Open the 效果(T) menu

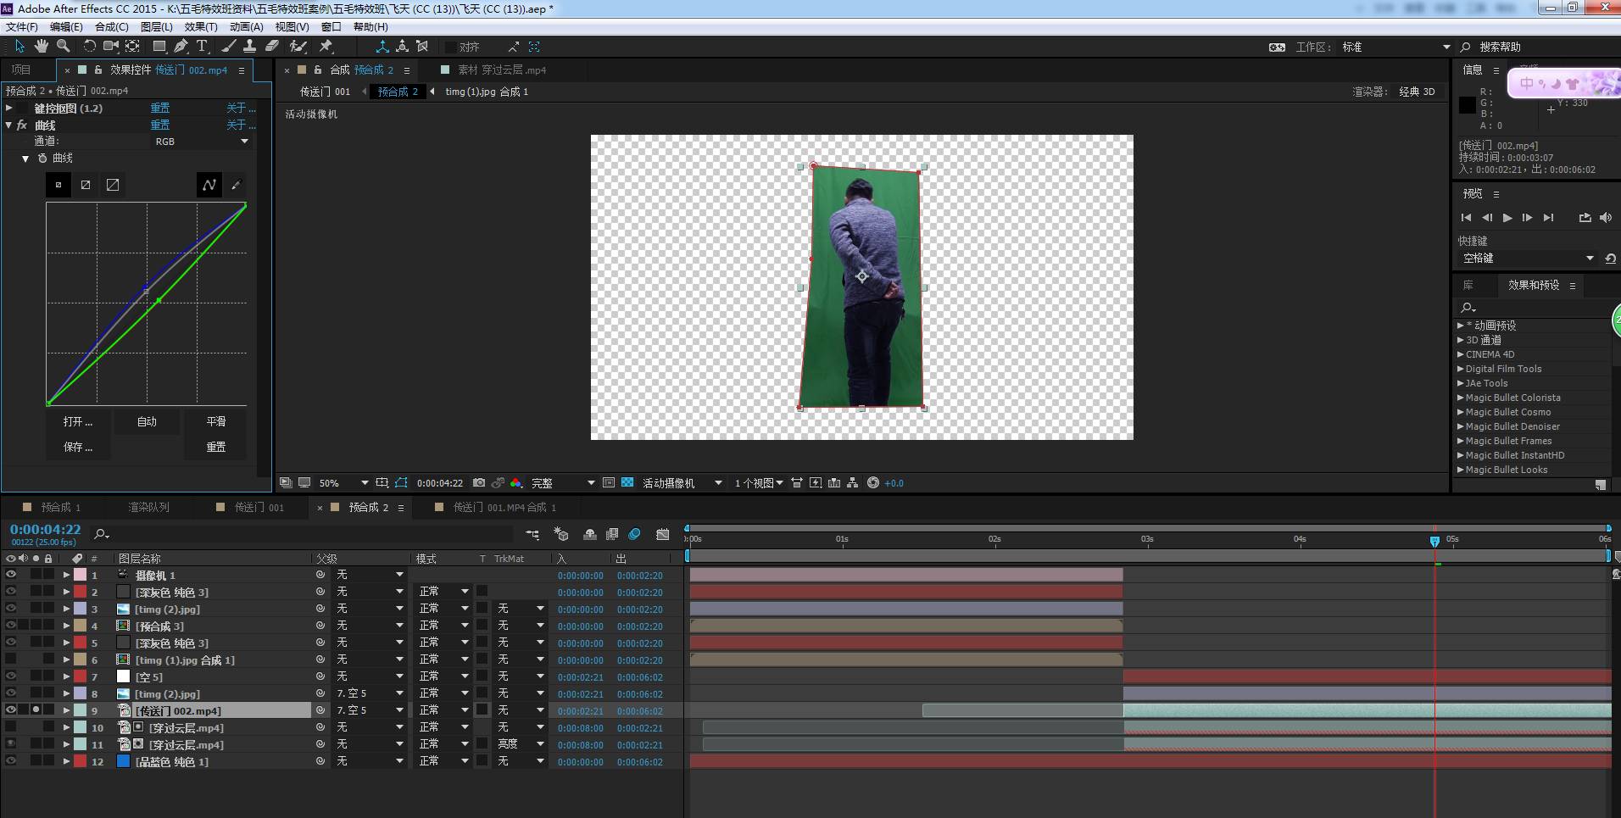(200, 26)
